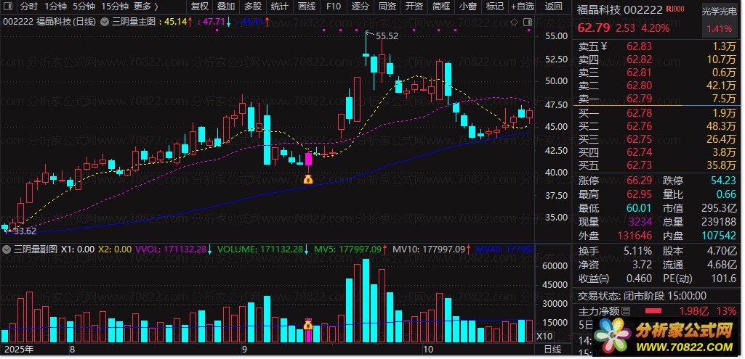Click the 外盘 131646 value
The height and width of the screenshot is (359, 745).
[635, 235]
